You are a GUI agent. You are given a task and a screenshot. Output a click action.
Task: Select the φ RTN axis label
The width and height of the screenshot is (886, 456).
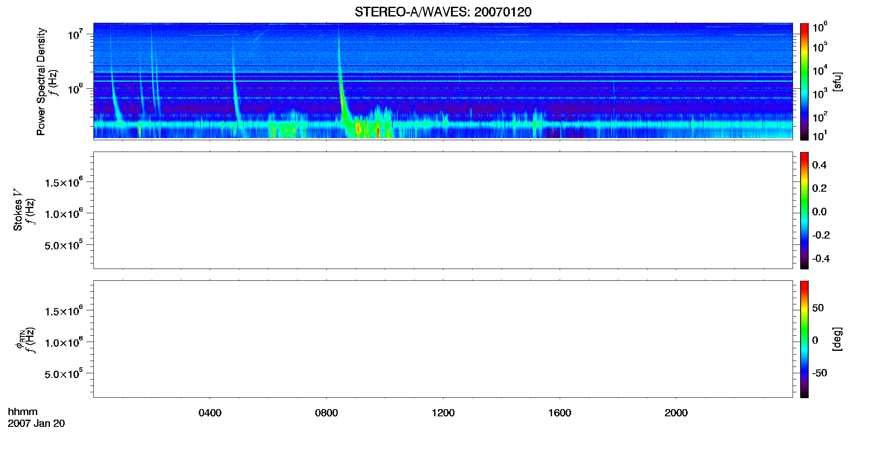[x=19, y=339]
